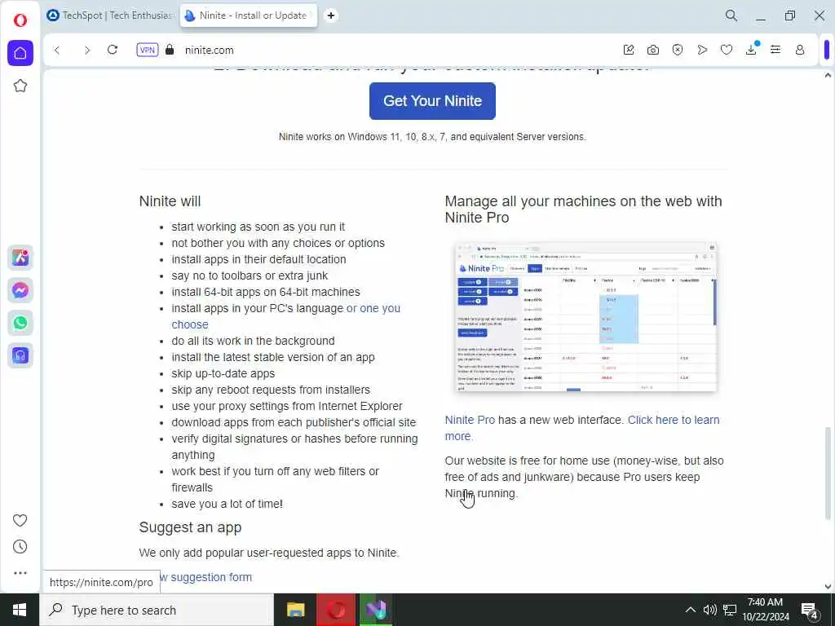Show hidden system tray icons
Image resolution: width=835 pixels, height=626 pixels.
690,610
